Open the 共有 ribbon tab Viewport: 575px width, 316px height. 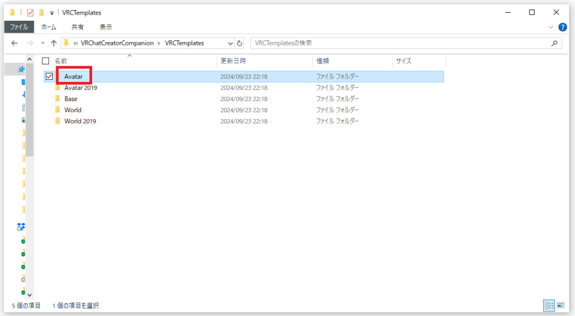77,27
